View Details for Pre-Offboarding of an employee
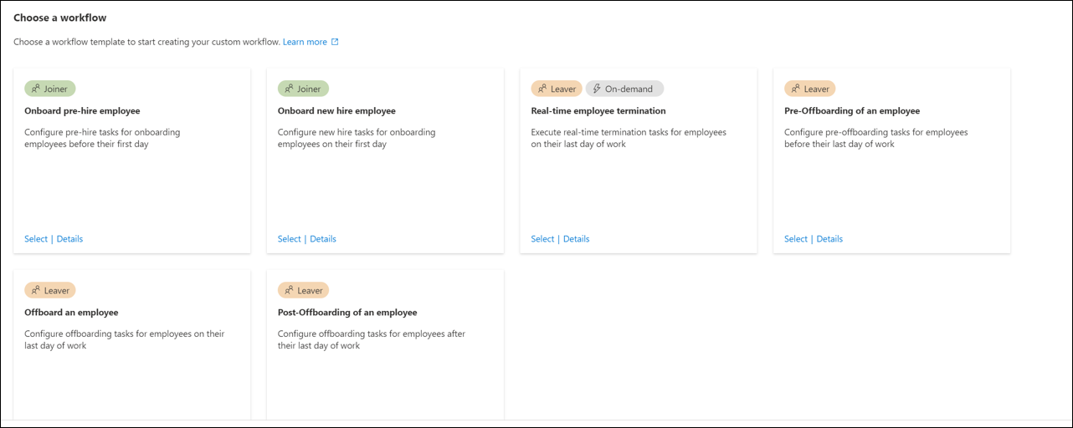 (x=829, y=239)
